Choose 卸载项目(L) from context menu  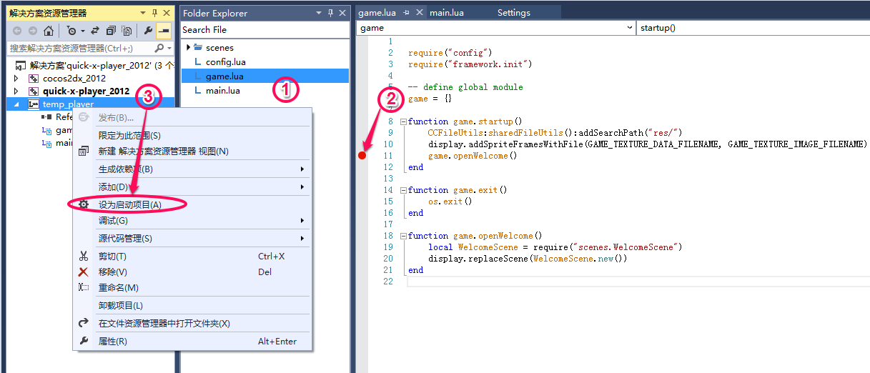pyautogui.click(x=192, y=306)
